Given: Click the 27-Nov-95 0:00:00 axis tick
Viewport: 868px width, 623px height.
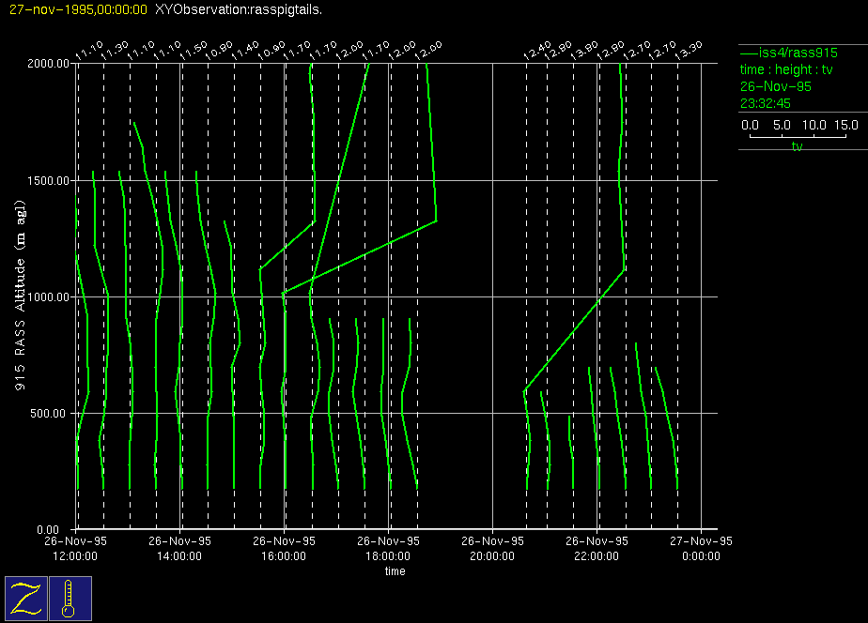Looking at the screenshot, I should [701, 548].
